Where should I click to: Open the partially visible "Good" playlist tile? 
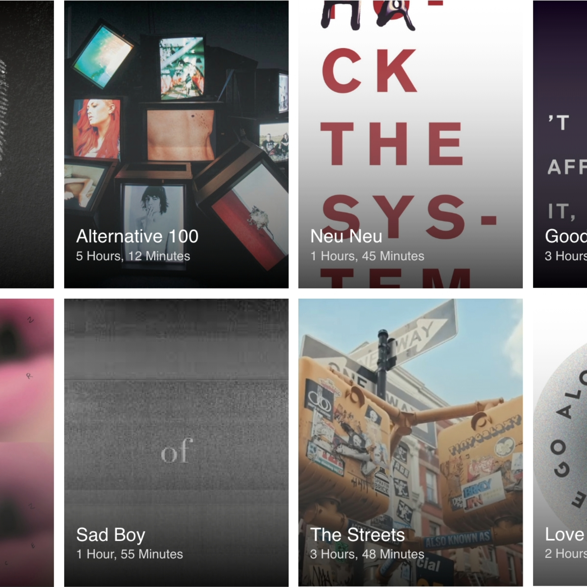coord(560,144)
